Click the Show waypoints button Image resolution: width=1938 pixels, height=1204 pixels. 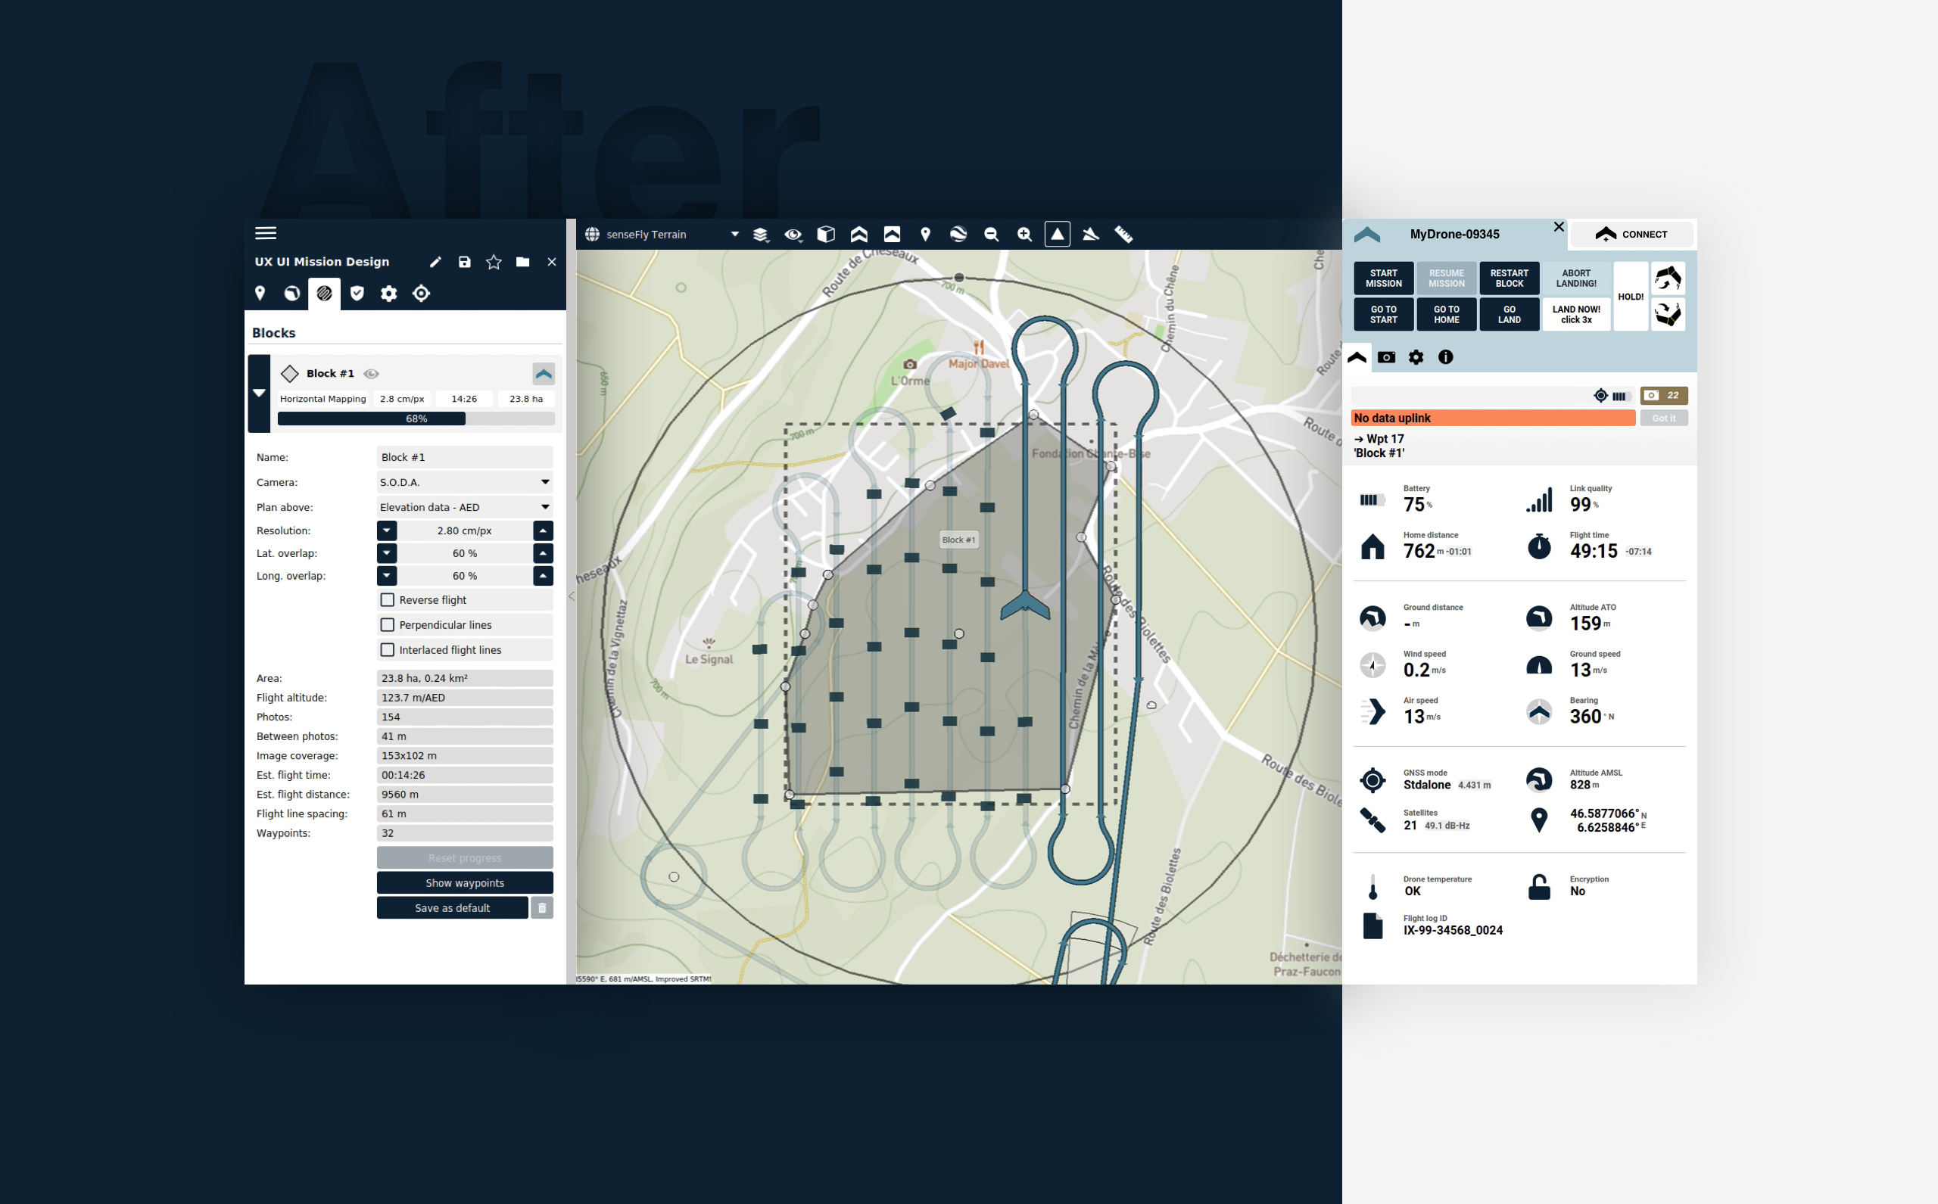pos(464,882)
